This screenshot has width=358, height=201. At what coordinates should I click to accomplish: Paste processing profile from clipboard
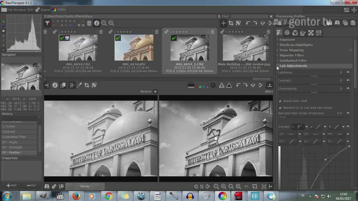352,23
